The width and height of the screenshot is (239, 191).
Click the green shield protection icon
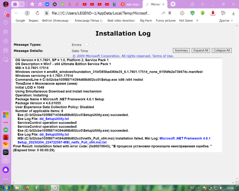[x=192, y=13]
